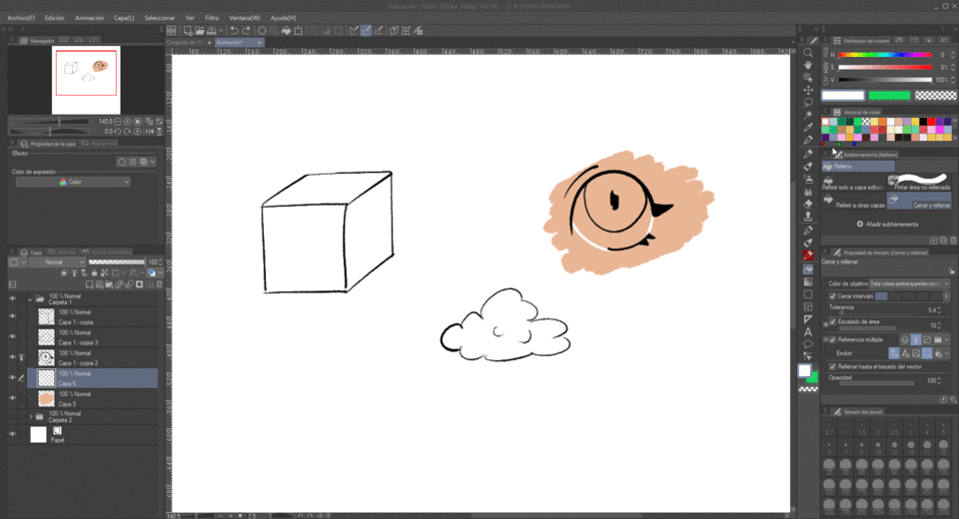Click the reset clock icon in tool property
The image size is (959, 519).
tap(943, 399)
